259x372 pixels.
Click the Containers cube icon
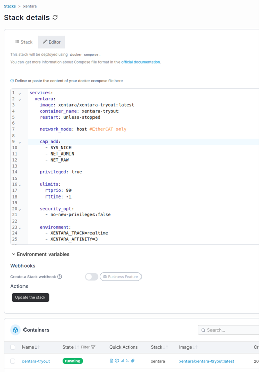15,330
